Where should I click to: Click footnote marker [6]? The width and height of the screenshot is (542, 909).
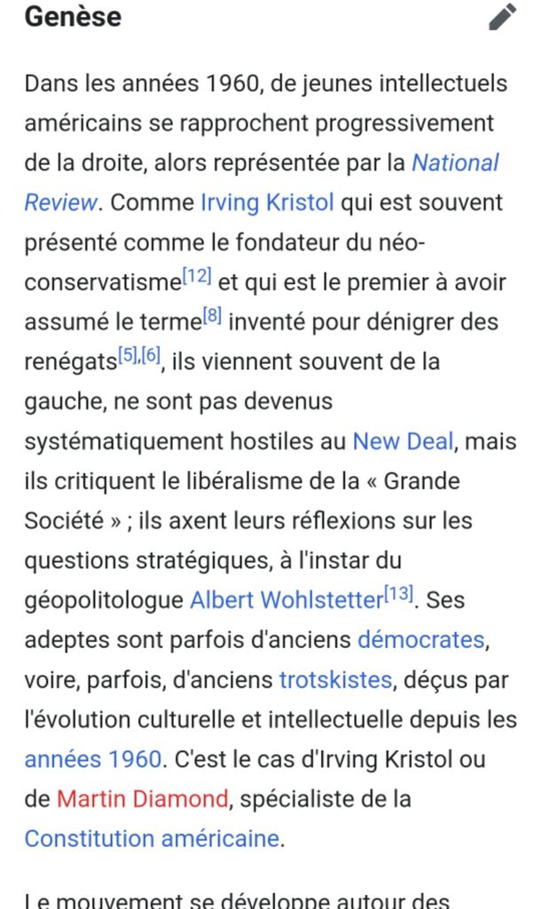(152, 356)
